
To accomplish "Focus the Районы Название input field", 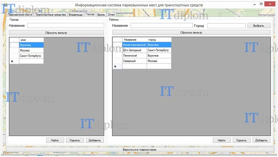I will pos(162,25).
